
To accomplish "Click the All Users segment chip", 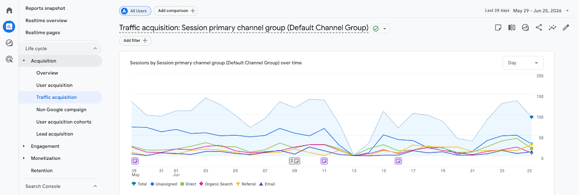I will (135, 11).
